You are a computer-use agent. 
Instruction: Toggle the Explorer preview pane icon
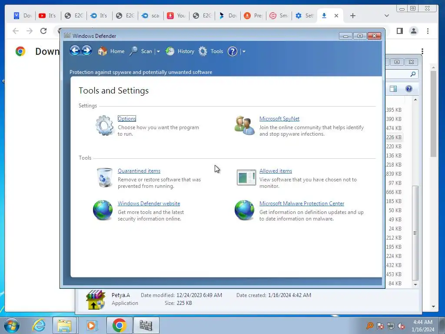(x=393, y=89)
